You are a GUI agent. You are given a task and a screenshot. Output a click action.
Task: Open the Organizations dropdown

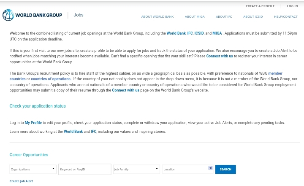pyautogui.click(x=33, y=169)
